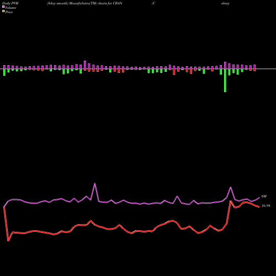Click the 'MunafaSutra(TM) charts for CBAN' title

[x=95, y=3]
